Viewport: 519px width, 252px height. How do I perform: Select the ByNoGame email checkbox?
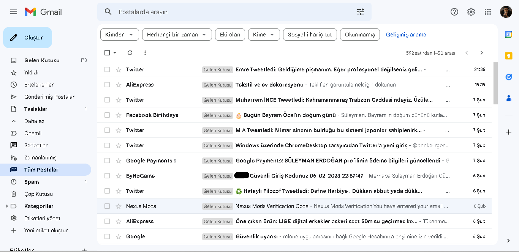pyautogui.click(x=107, y=176)
